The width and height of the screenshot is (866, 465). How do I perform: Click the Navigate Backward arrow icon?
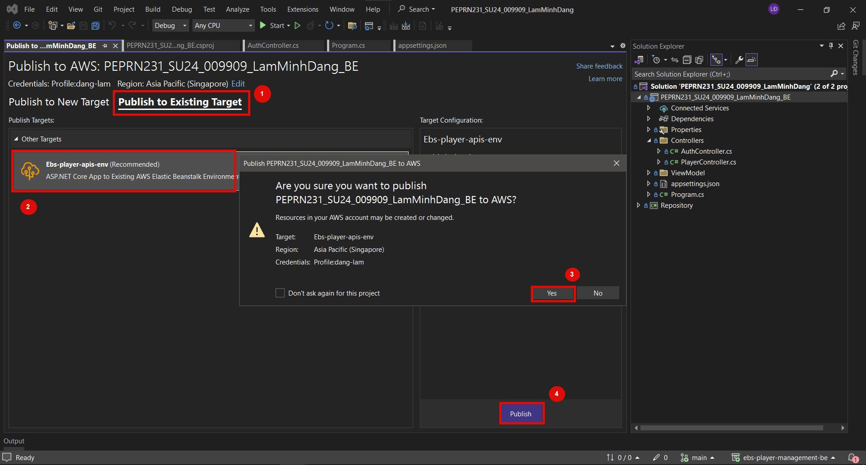(x=17, y=26)
